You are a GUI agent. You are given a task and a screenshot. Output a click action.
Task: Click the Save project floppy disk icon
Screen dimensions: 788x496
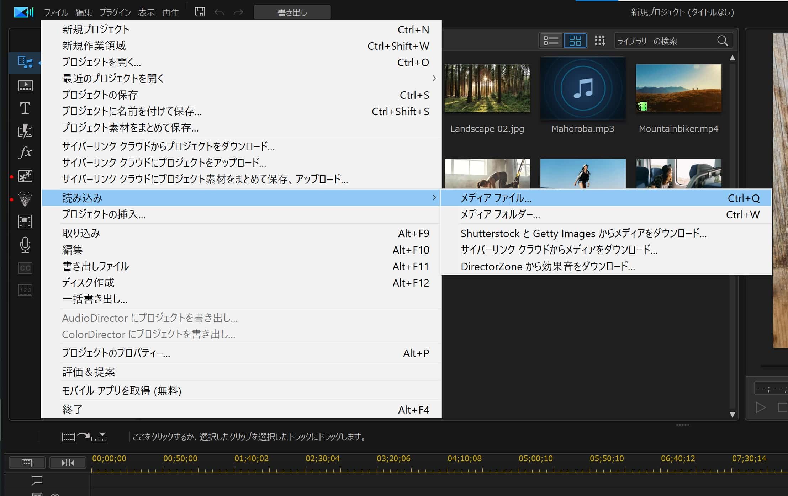200,12
